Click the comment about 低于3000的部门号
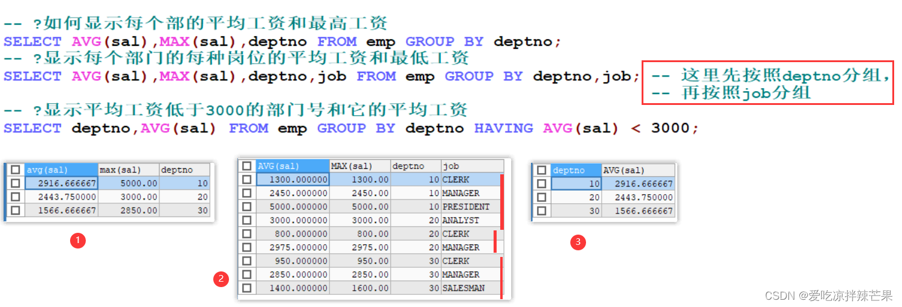The width and height of the screenshot is (902, 307). [236, 111]
